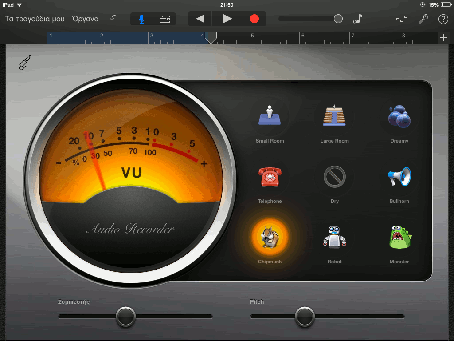Choose the Large Room effect icon
454x341 pixels.
tap(334, 115)
